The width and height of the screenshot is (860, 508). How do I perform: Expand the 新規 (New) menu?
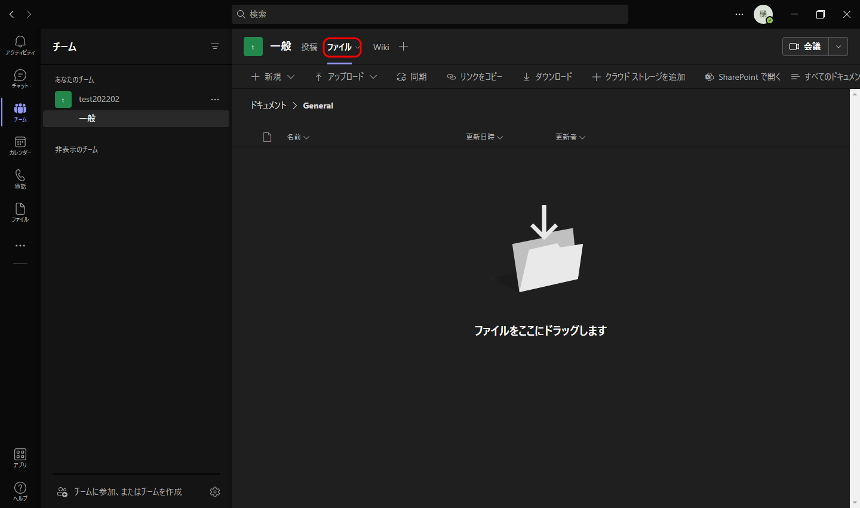click(273, 77)
